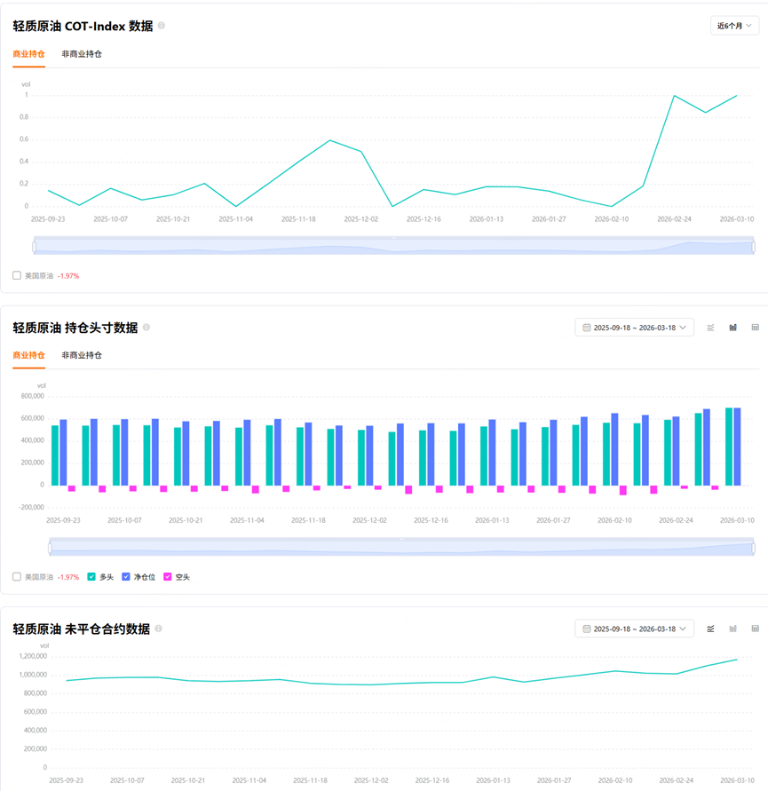Viewport: 768px width, 791px height.
Task: Select 非商业持仓 tab in position data section
Action: [82, 355]
